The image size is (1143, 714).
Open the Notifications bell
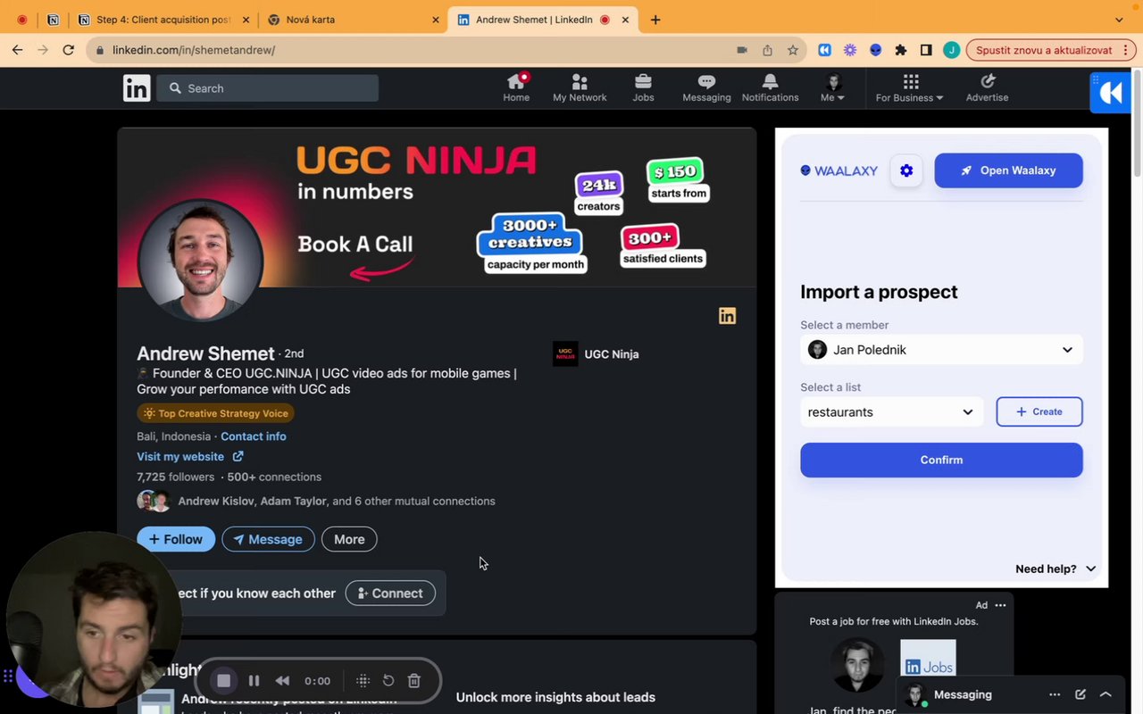770,87
